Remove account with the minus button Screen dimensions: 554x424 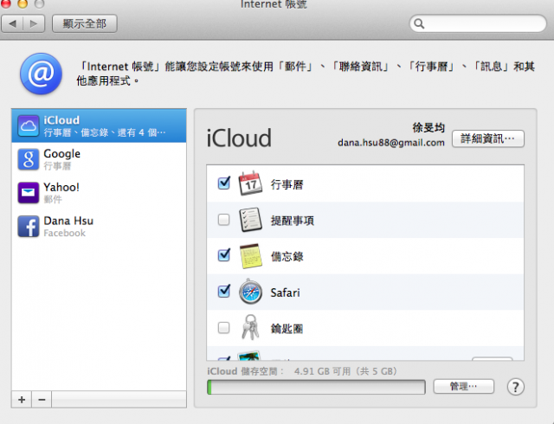tap(42, 400)
